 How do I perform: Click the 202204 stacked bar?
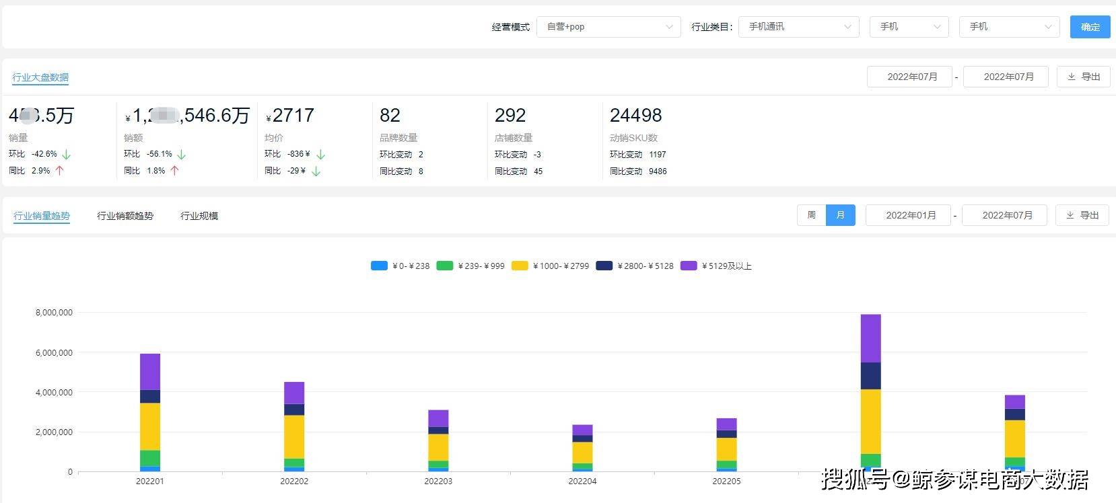582,448
